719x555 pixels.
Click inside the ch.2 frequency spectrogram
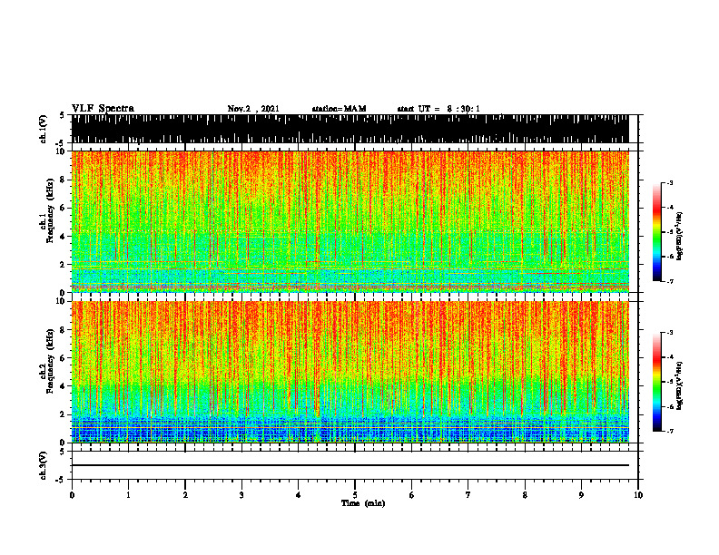pyautogui.click(x=350, y=372)
